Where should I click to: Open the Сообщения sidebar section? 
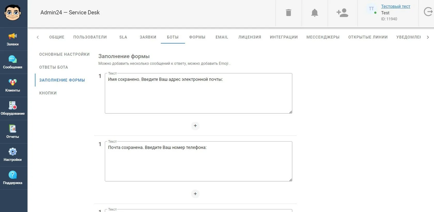13,62
